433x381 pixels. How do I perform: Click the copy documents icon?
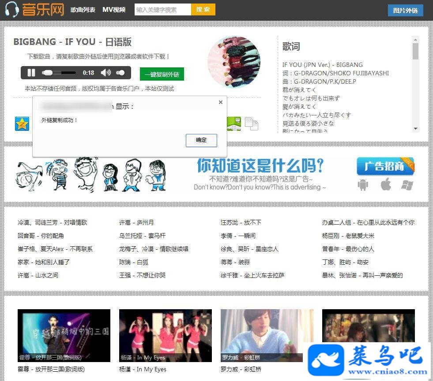click(251, 124)
